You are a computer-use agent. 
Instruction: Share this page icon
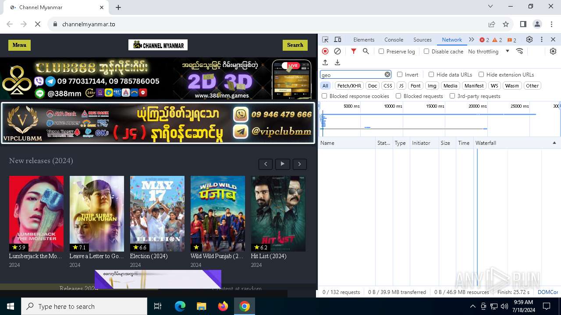492,24
